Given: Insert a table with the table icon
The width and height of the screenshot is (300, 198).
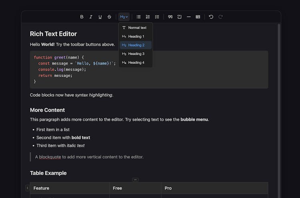Looking at the screenshot, I should tap(198, 17).
